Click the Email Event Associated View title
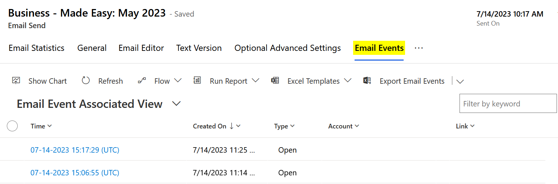 pyautogui.click(x=89, y=104)
